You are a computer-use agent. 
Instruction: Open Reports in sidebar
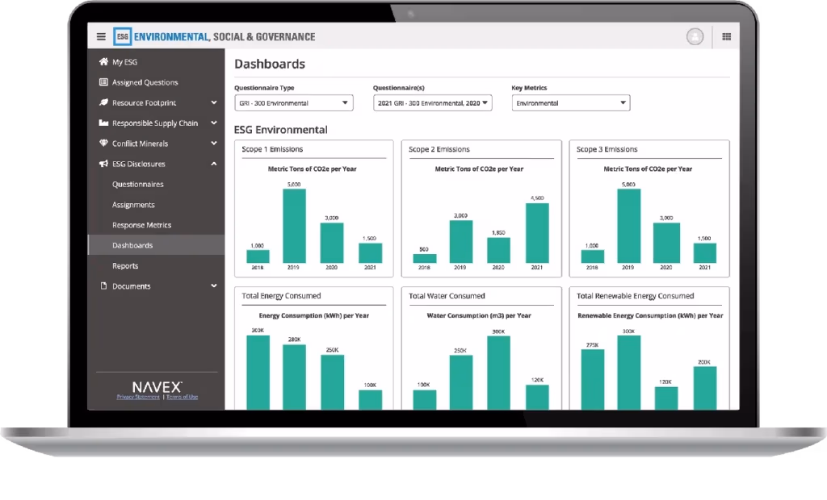tap(125, 266)
